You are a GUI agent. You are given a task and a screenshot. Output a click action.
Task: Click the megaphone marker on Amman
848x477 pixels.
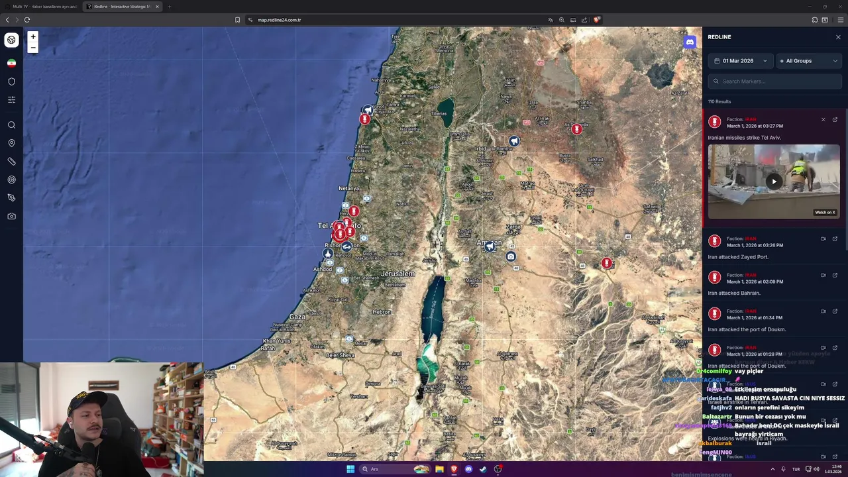(x=490, y=246)
